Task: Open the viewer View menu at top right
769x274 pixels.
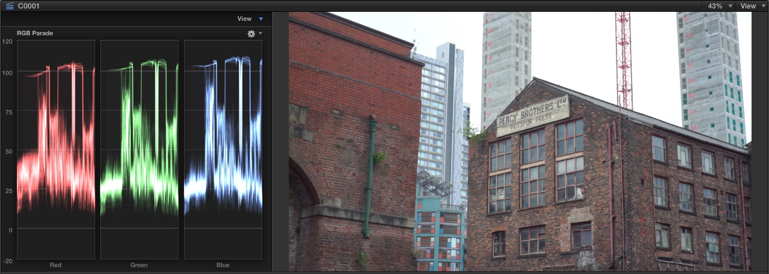Action: pos(752,6)
